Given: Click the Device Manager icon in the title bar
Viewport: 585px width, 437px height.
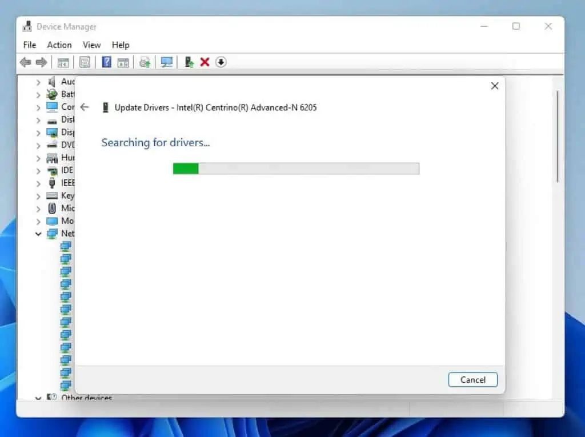Looking at the screenshot, I should 27,26.
